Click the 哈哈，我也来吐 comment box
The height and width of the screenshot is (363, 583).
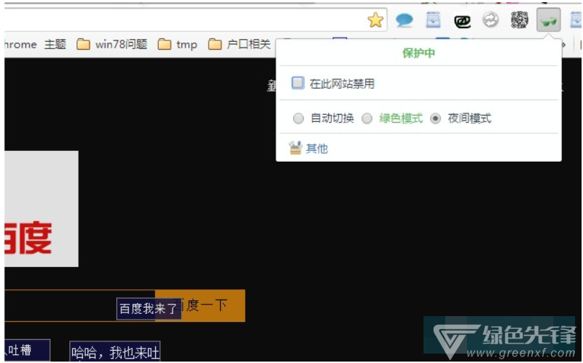(115, 351)
